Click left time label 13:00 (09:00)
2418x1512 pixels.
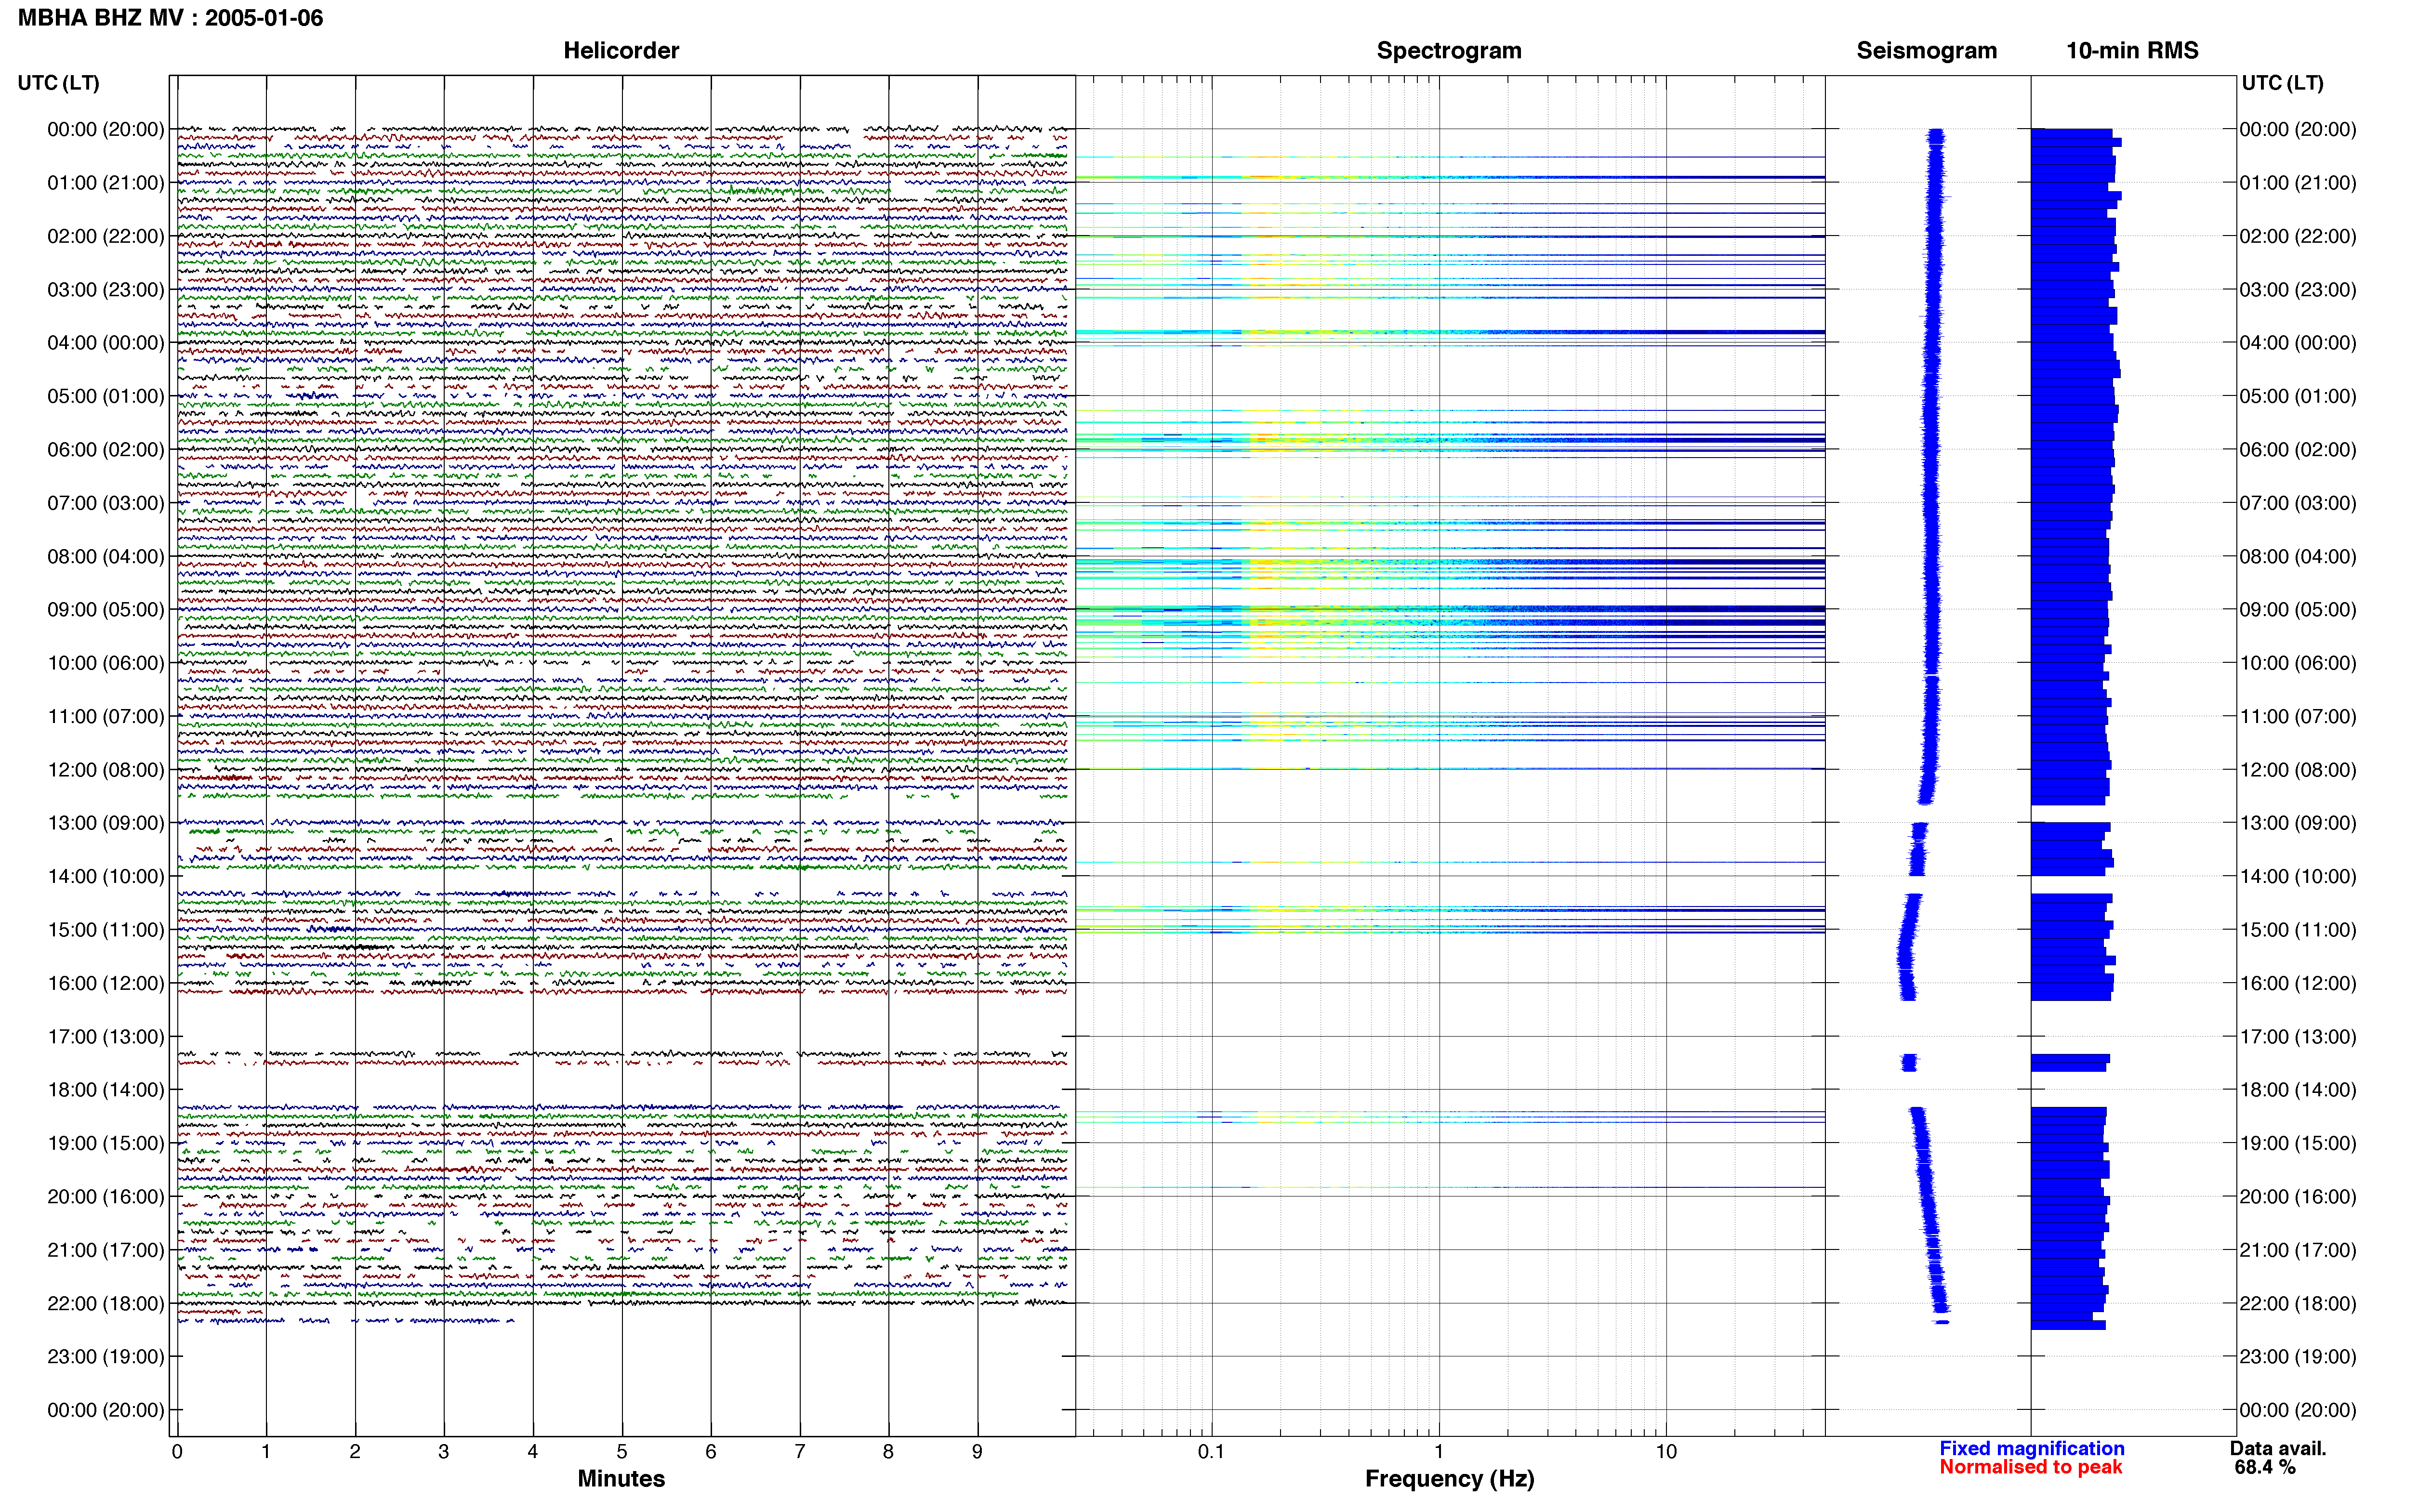[x=106, y=823]
